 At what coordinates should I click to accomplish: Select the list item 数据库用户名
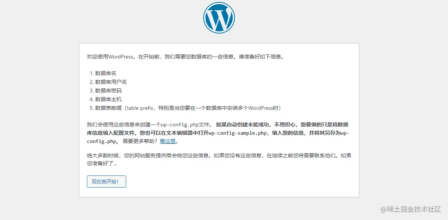111,82
